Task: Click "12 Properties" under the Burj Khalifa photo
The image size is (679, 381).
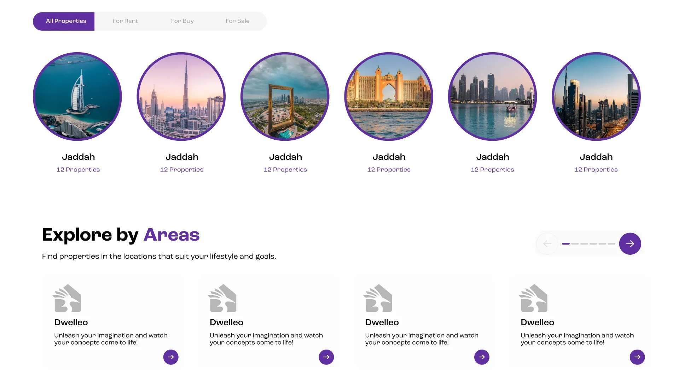Action: [182, 170]
